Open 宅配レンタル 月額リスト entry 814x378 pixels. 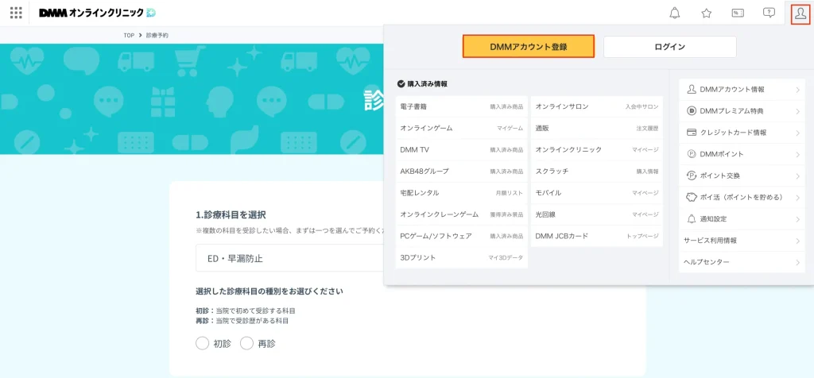[x=462, y=193]
